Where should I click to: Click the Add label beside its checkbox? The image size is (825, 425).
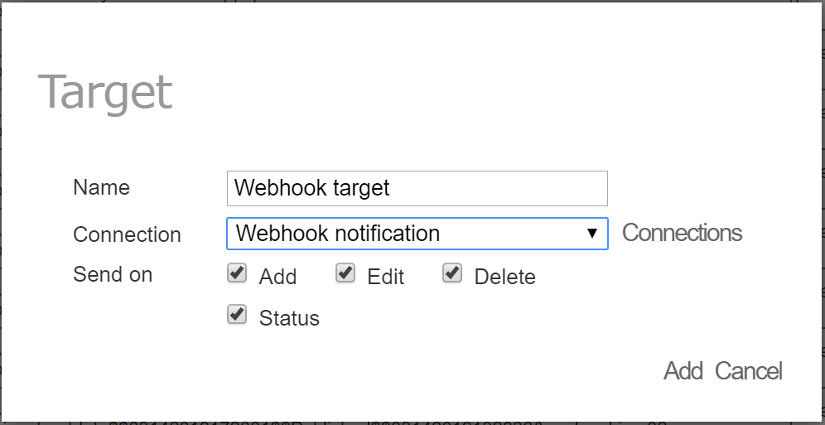(x=277, y=277)
